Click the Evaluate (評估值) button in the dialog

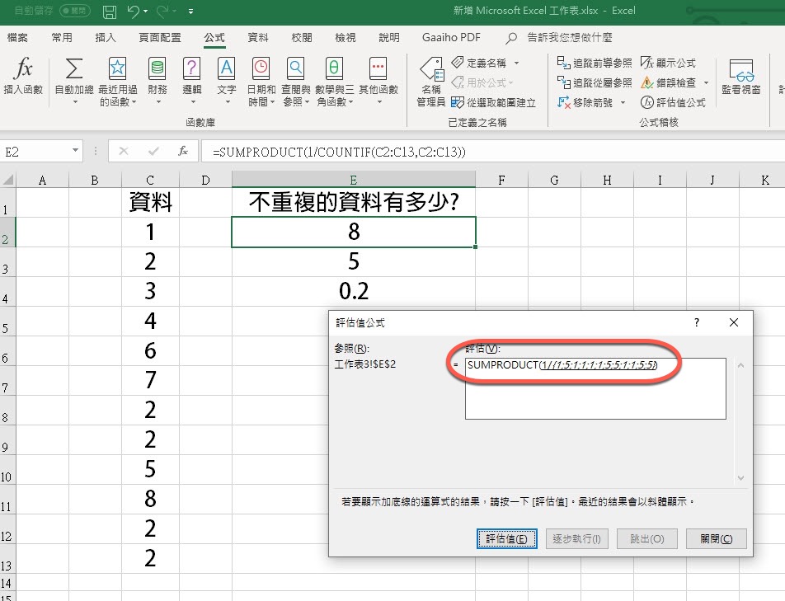[506, 538]
